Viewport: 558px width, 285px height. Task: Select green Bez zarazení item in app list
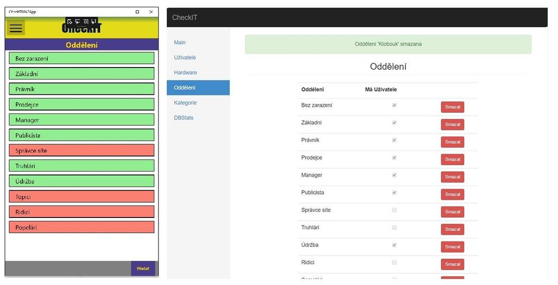pyautogui.click(x=82, y=58)
